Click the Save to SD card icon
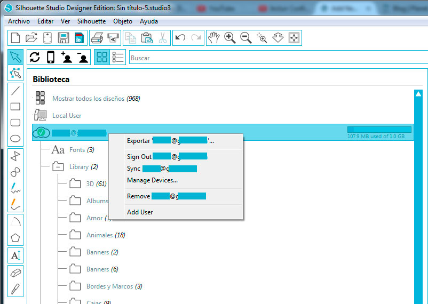 [79, 38]
